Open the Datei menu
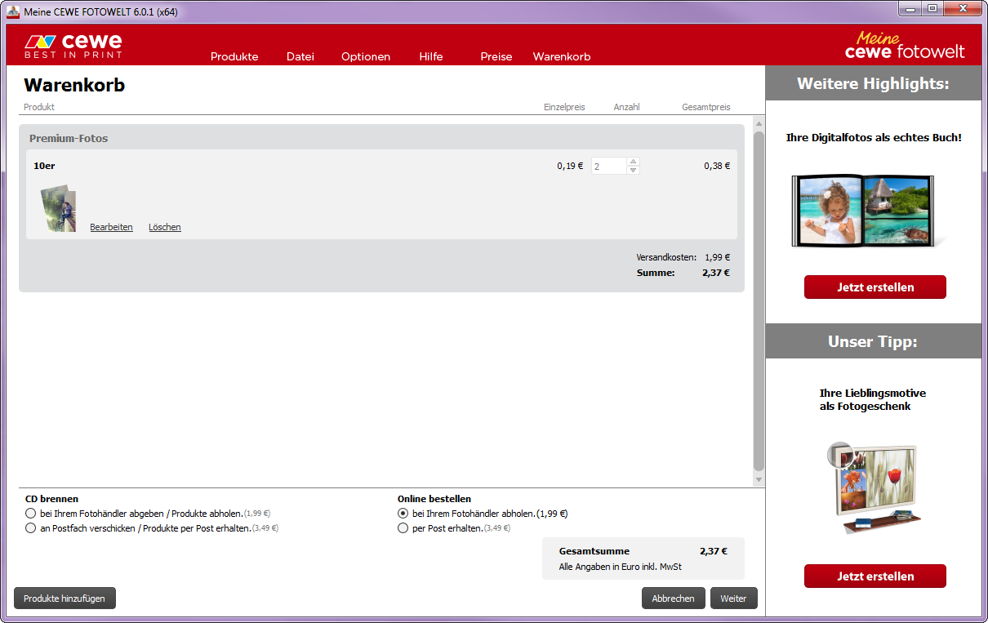This screenshot has width=988, height=623. pyautogui.click(x=300, y=56)
